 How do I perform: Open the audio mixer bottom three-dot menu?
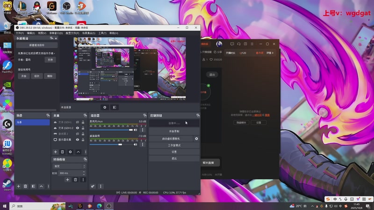tap(101, 186)
